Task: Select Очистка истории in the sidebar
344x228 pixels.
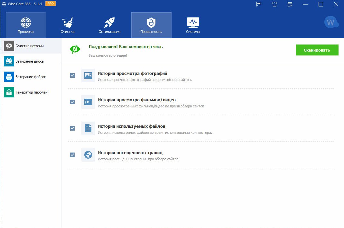Action: point(30,46)
